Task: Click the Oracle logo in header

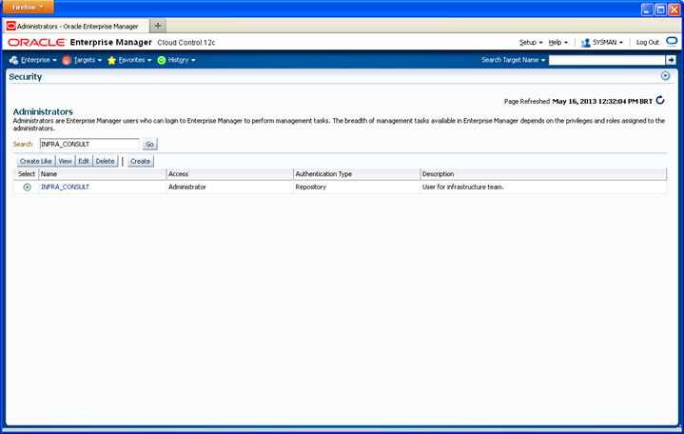Action: [x=37, y=42]
